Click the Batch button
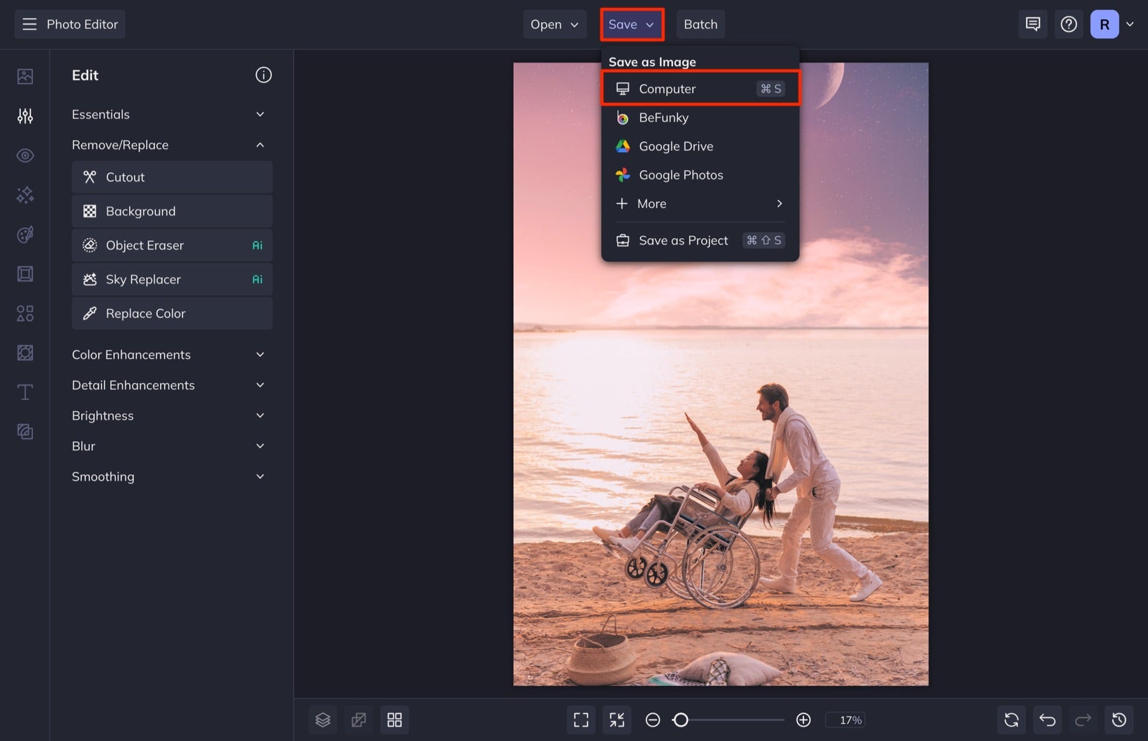Image resolution: width=1148 pixels, height=741 pixels. (x=700, y=24)
